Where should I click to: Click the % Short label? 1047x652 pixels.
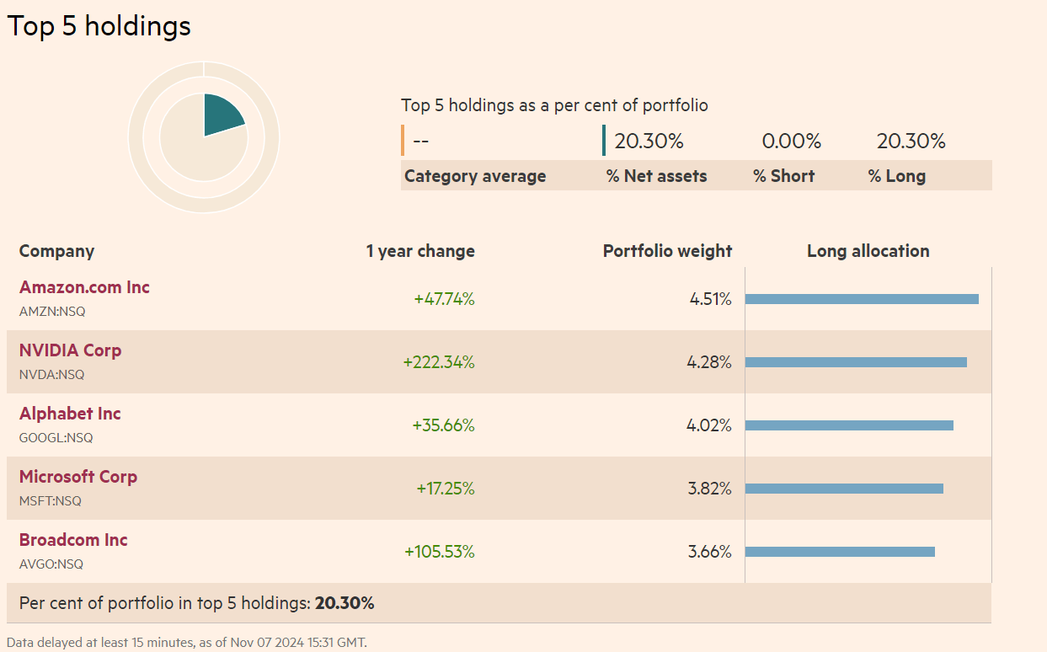click(783, 176)
